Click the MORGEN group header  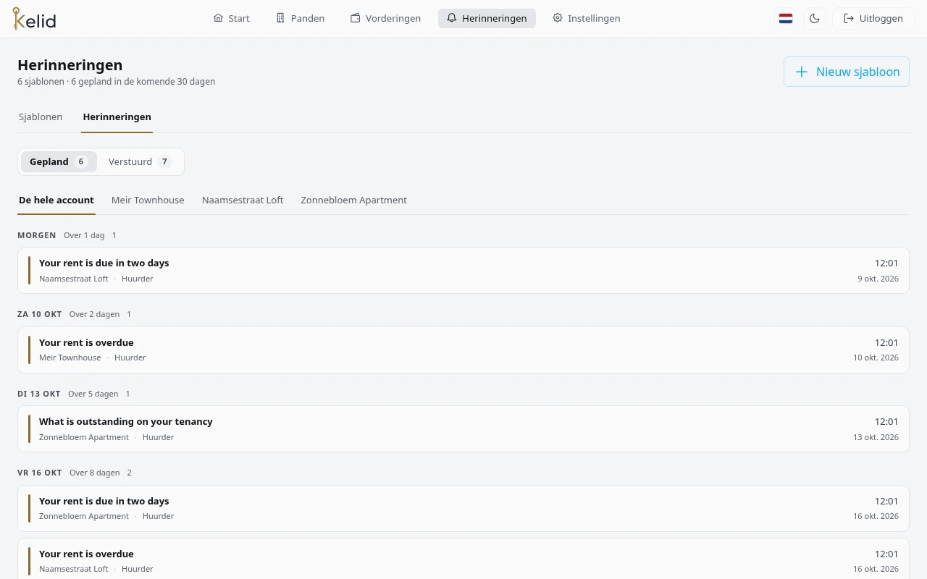click(37, 236)
